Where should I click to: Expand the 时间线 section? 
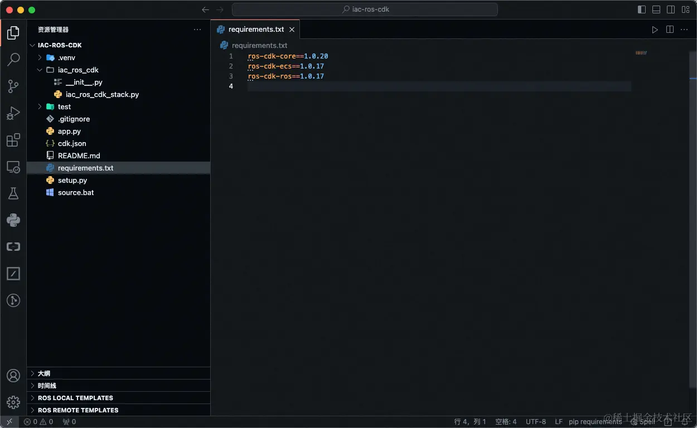[x=118, y=386]
